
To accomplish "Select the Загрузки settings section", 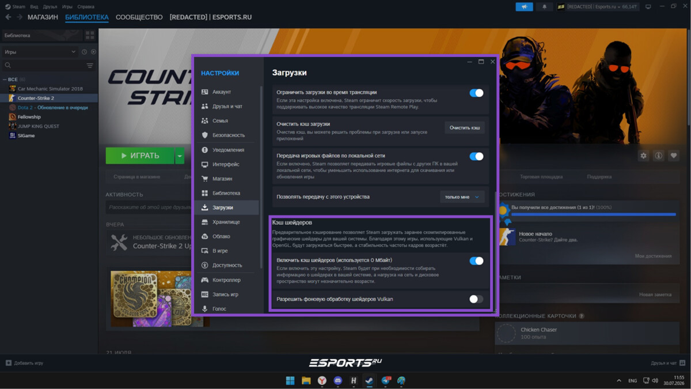I will [x=227, y=207].
